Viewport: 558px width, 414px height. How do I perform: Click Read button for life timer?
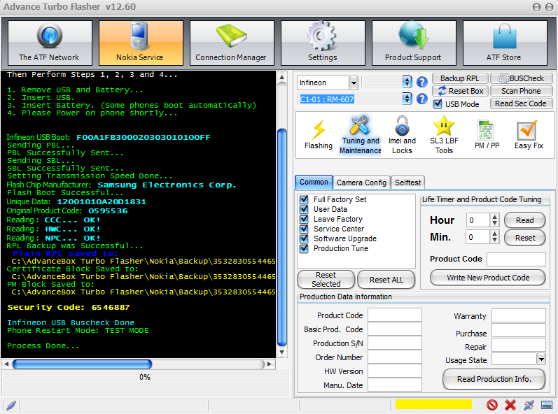[x=525, y=220]
